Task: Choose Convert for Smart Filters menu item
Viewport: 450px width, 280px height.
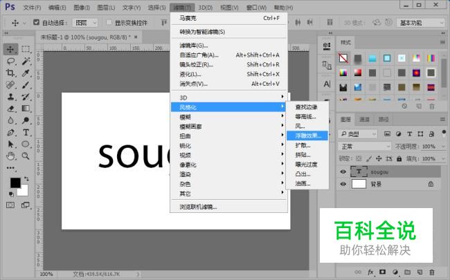Action: coord(228,32)
